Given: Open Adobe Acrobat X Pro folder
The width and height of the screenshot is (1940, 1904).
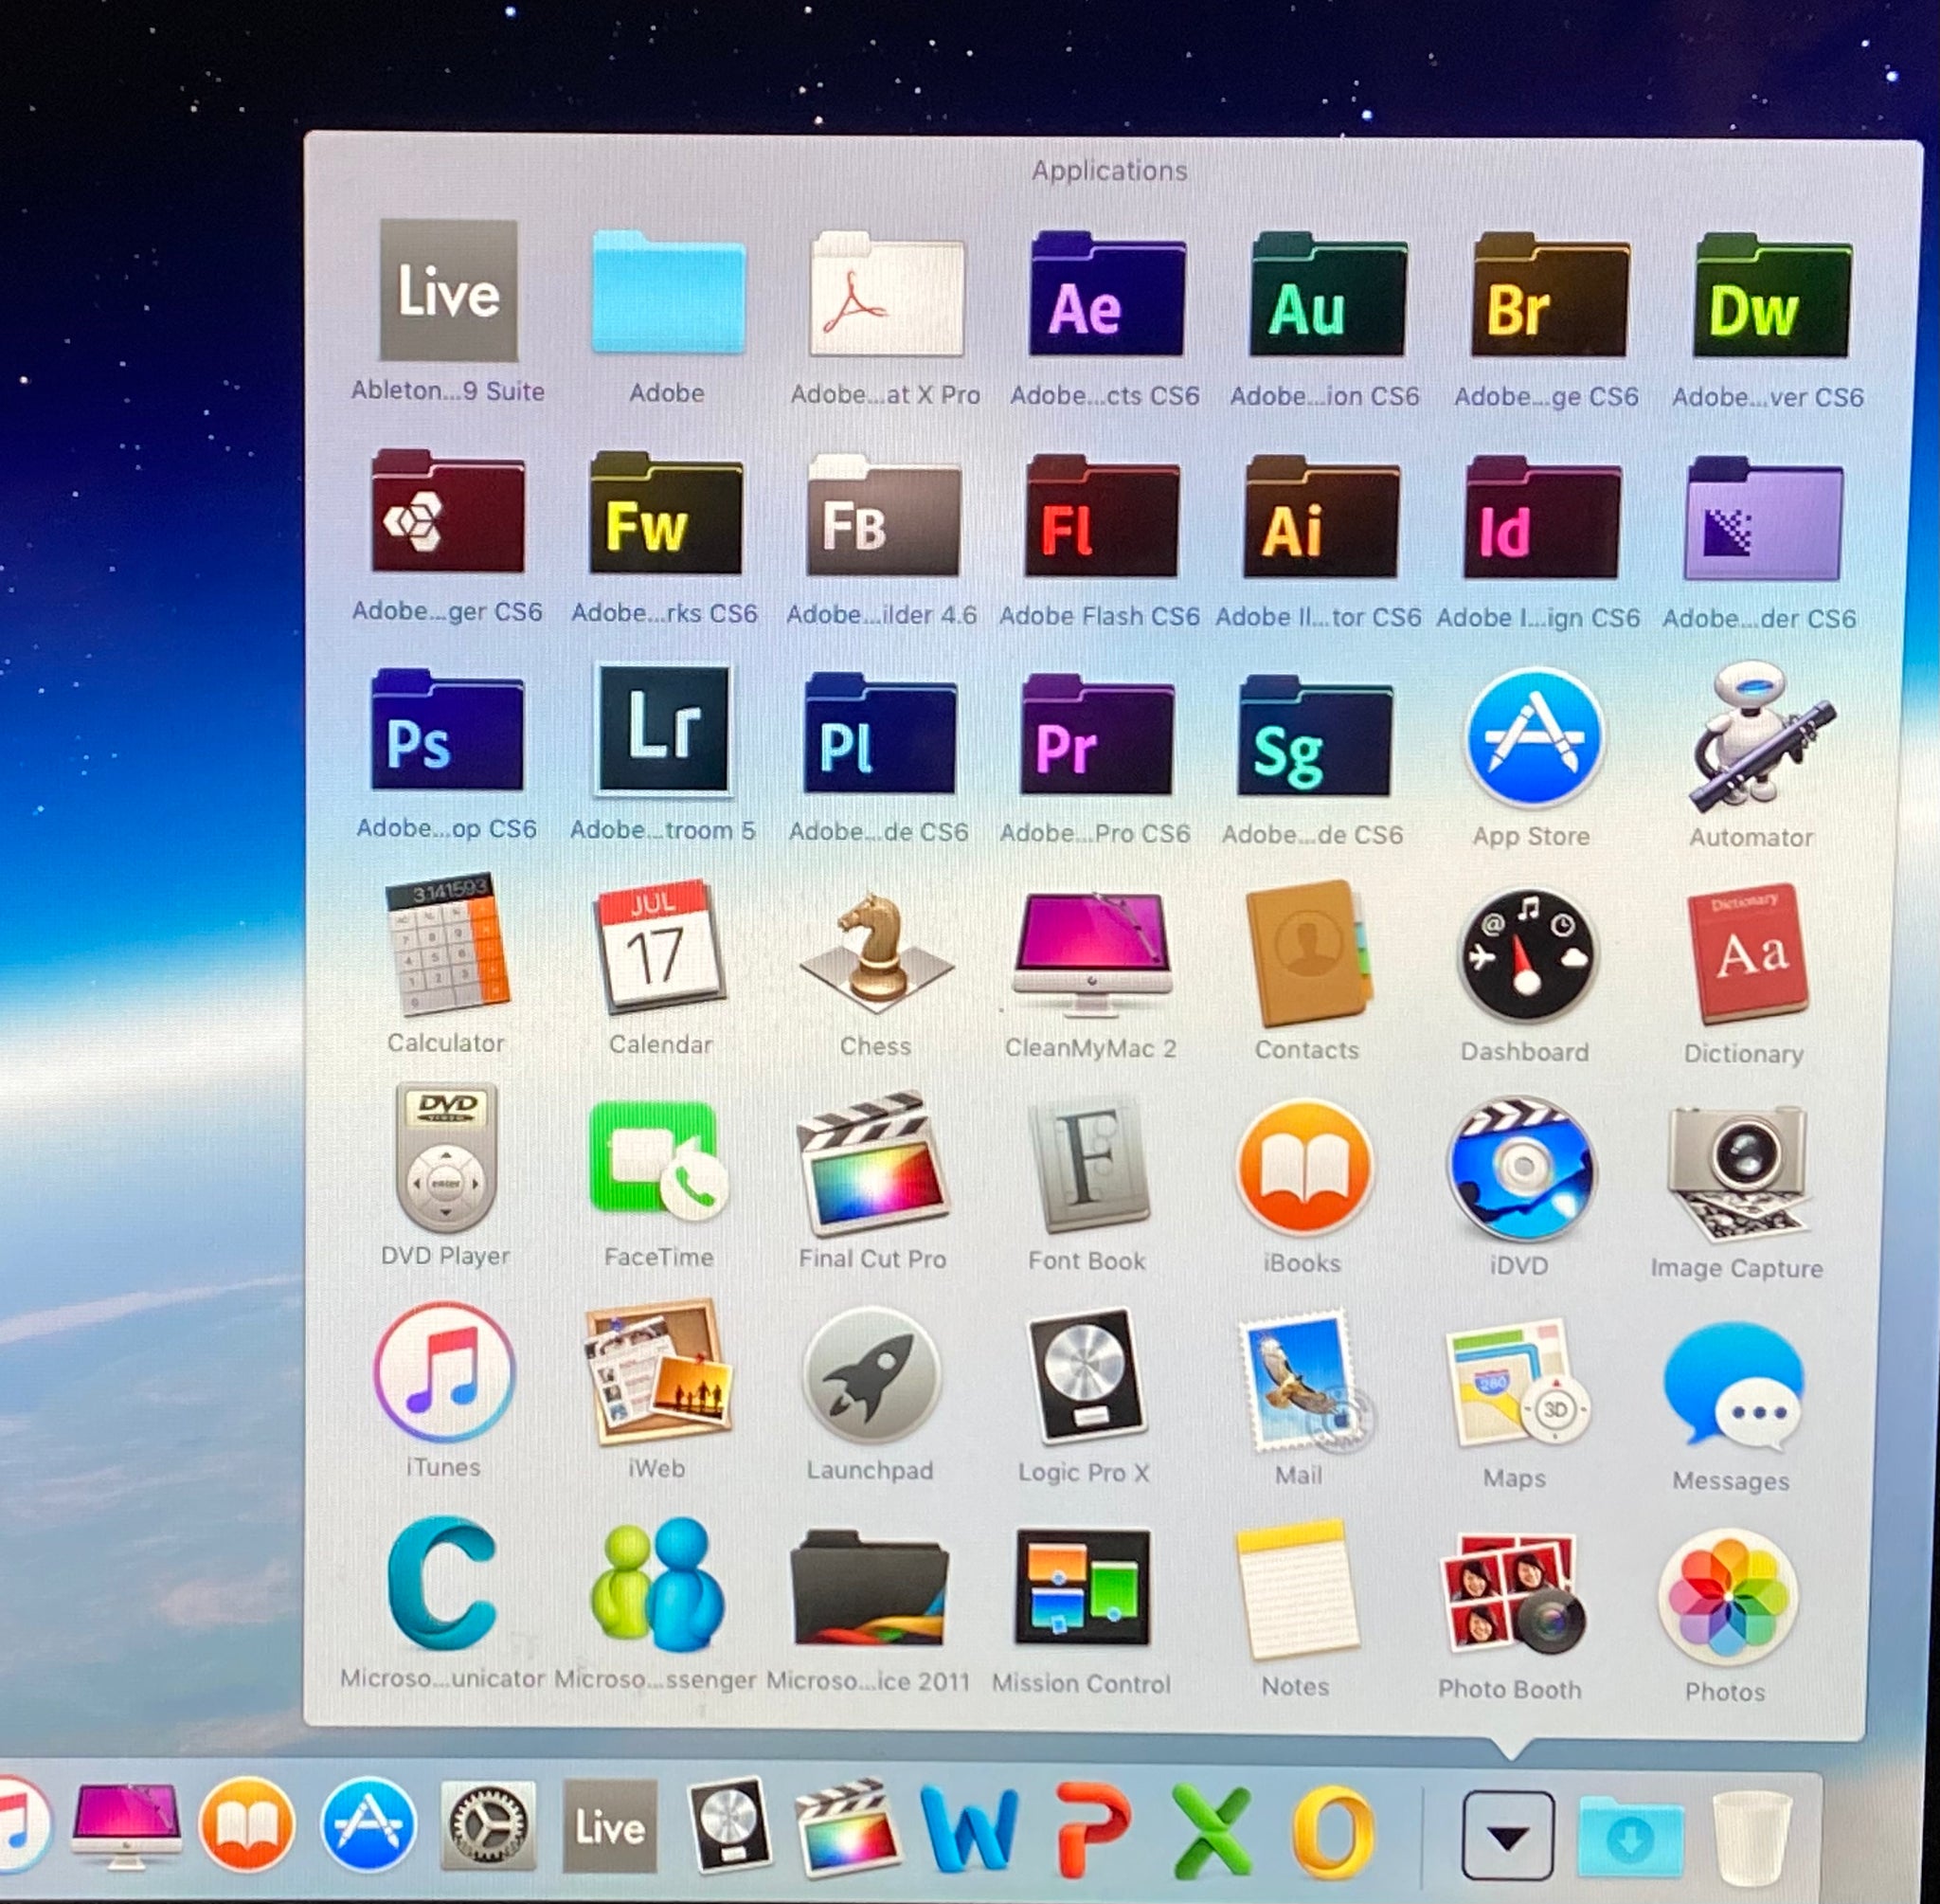Looking at the screenshot, I should pos(887,294).
